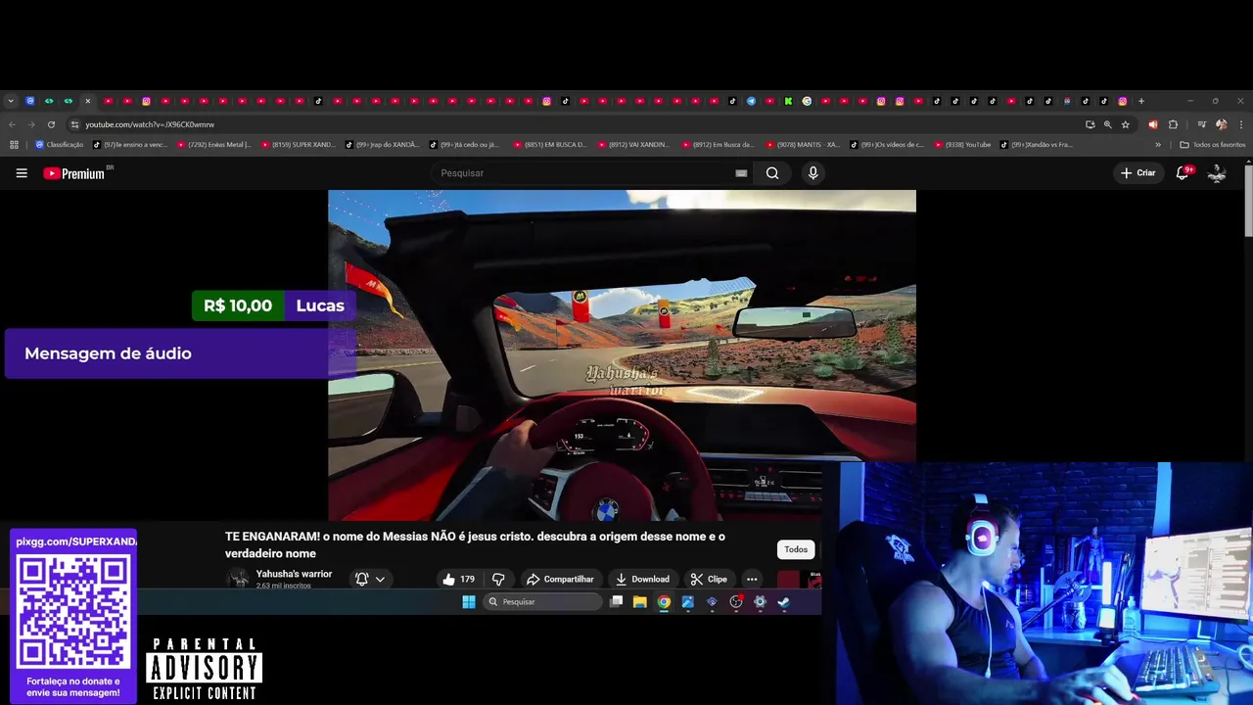This screenshot has width=1253, height=705.
Task: Open the SUPER XAND bookmark
Action: tap(299, 145)
